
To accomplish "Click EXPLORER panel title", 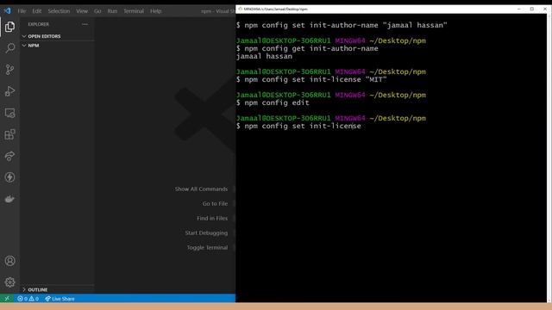I will (x=39, y=24).
